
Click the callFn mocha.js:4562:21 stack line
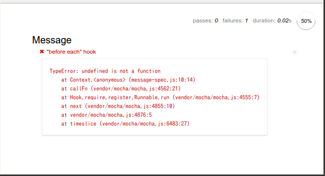point(121,89)
